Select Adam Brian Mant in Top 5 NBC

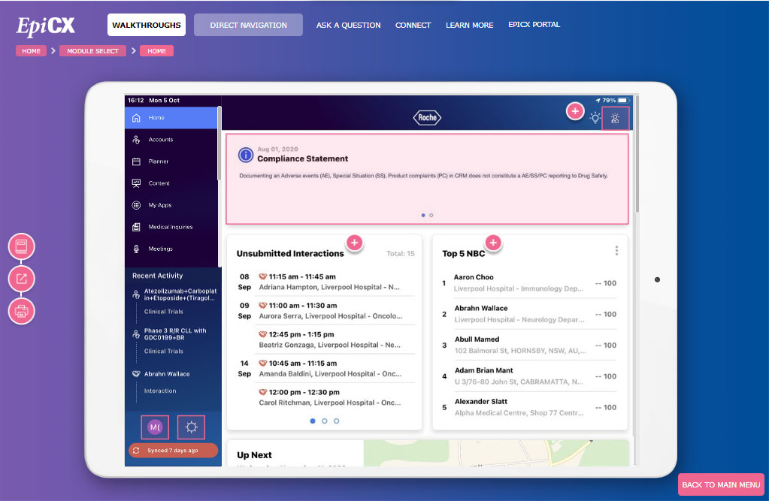(529, 376)
